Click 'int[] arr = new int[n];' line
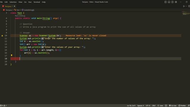 pyautogui.click(x=33, y=44)
